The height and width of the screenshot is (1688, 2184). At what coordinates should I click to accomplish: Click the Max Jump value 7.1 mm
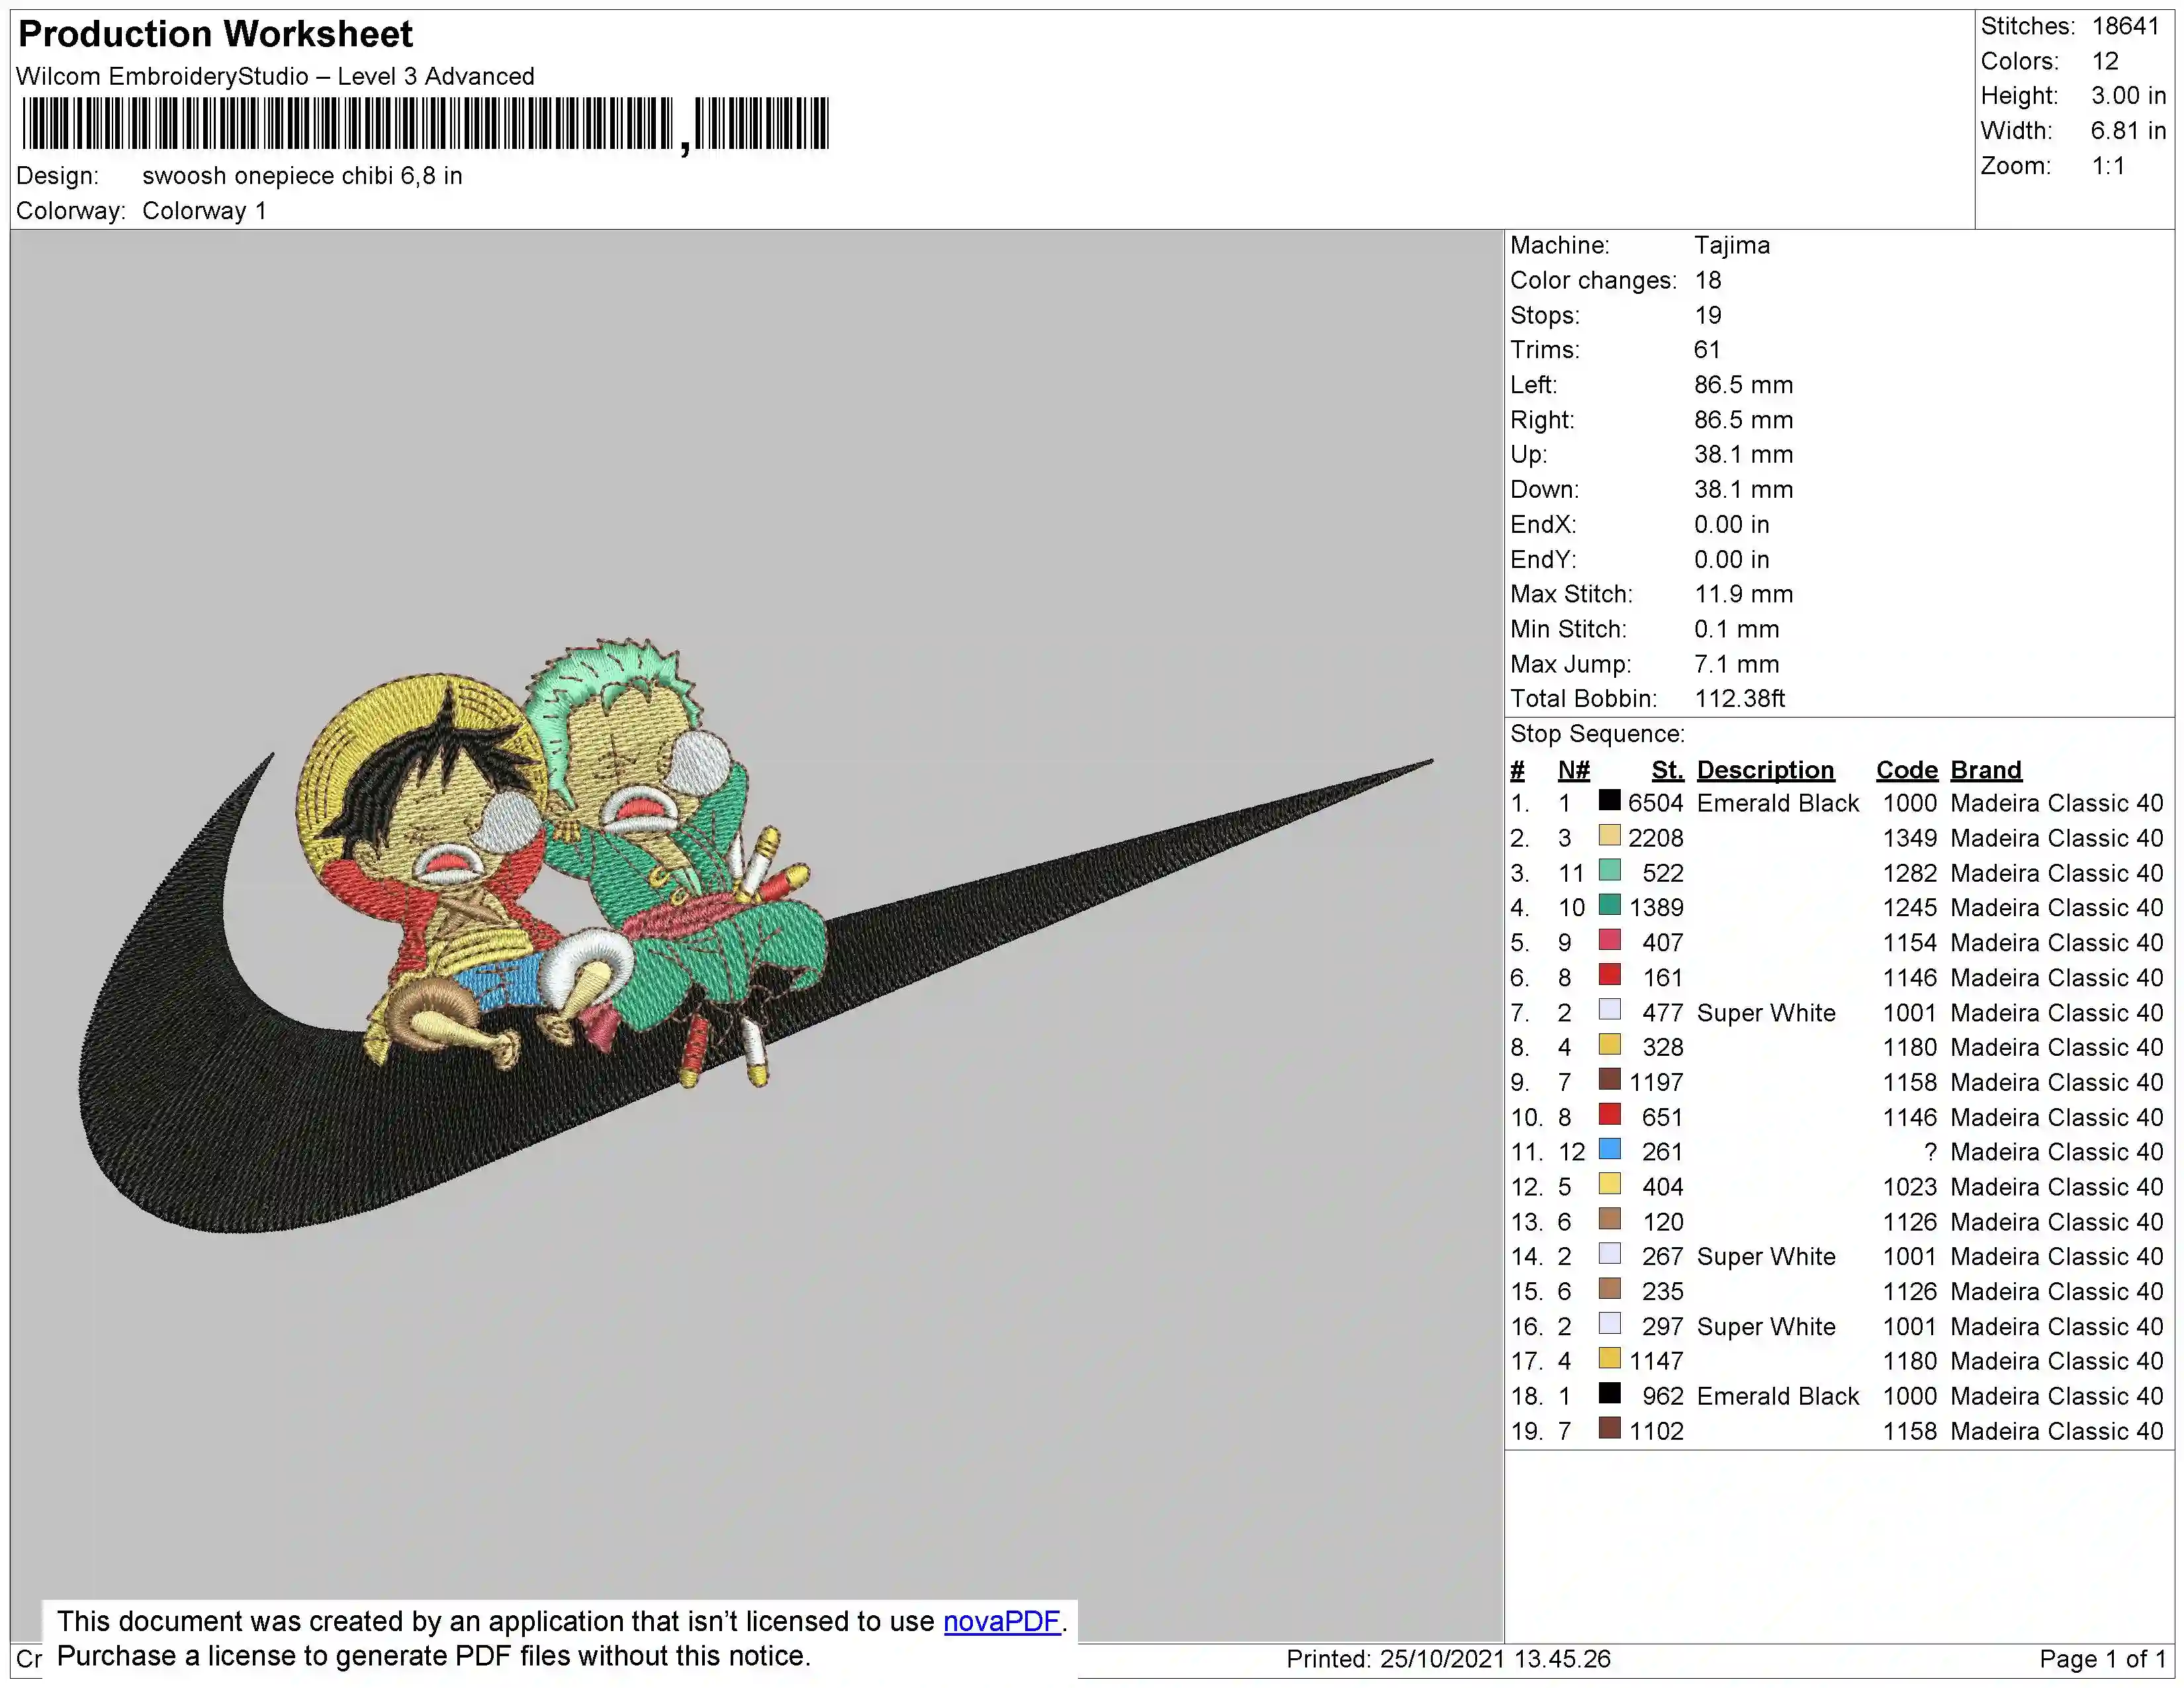pos(1736,664)
